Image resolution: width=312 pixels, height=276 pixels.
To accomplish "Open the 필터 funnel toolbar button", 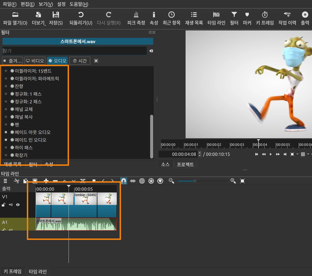I will 234,18.
